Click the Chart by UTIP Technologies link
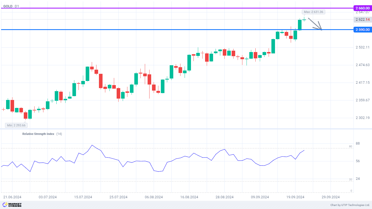 tap(350, 205)
